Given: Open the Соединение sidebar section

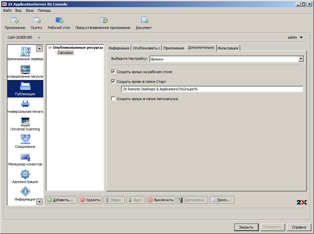Looking at the screenshot, I should (x=25, y=141).
